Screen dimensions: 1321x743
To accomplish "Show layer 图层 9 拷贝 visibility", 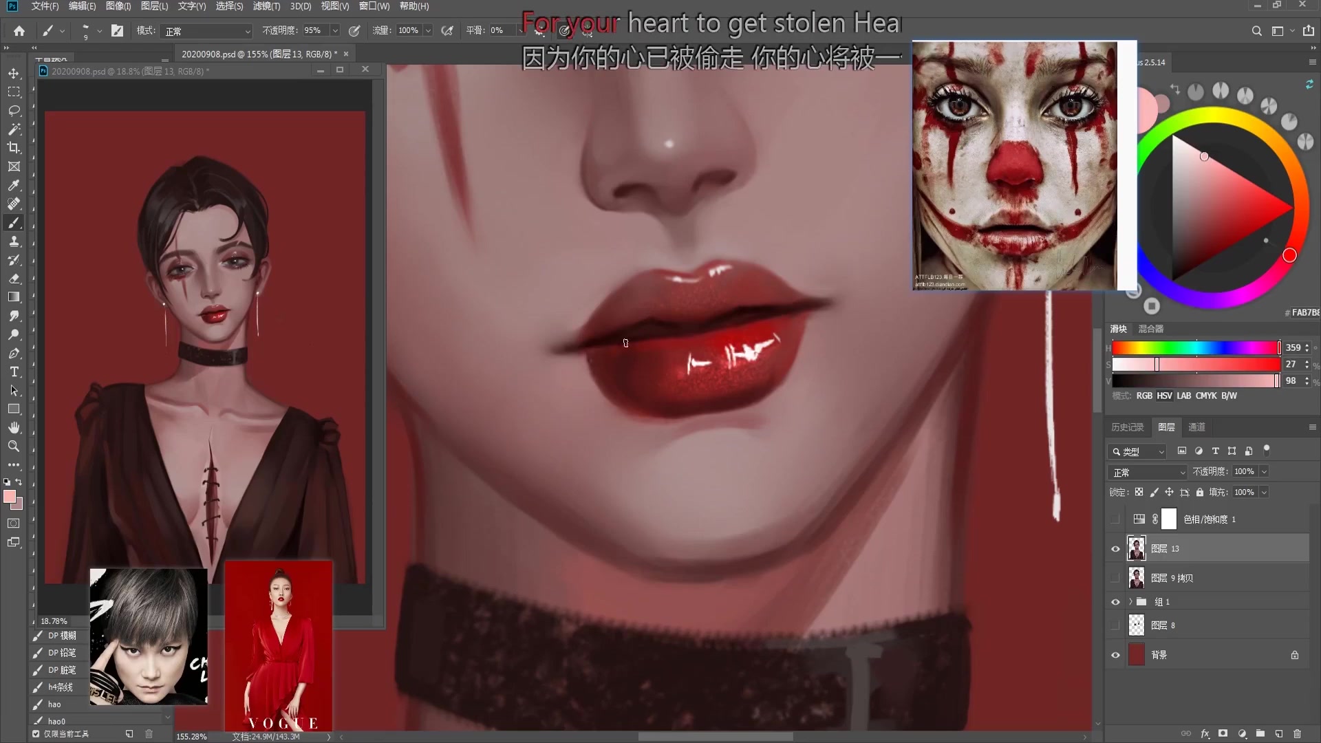I will pos(1115,578).
